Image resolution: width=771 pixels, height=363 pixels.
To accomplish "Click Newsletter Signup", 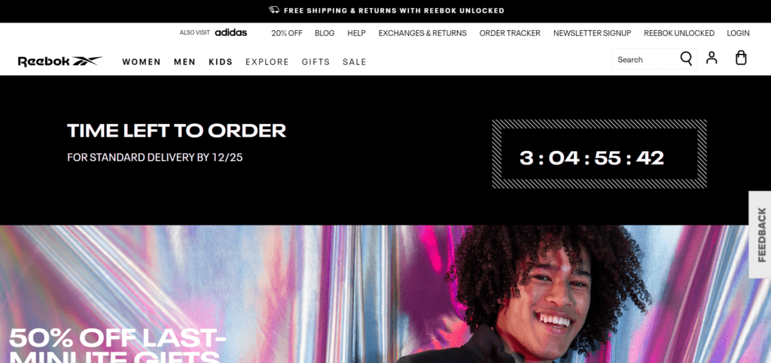I will coord(592,33).
